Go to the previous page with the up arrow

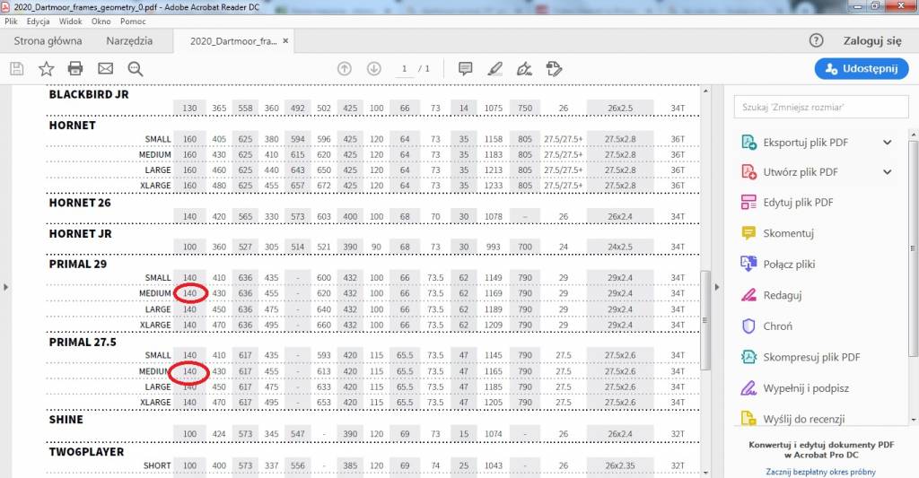tap(345, 68)
